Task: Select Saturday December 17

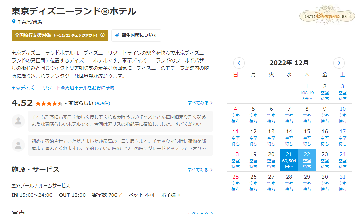Action: pyautogui.click(x=343, y=137)
